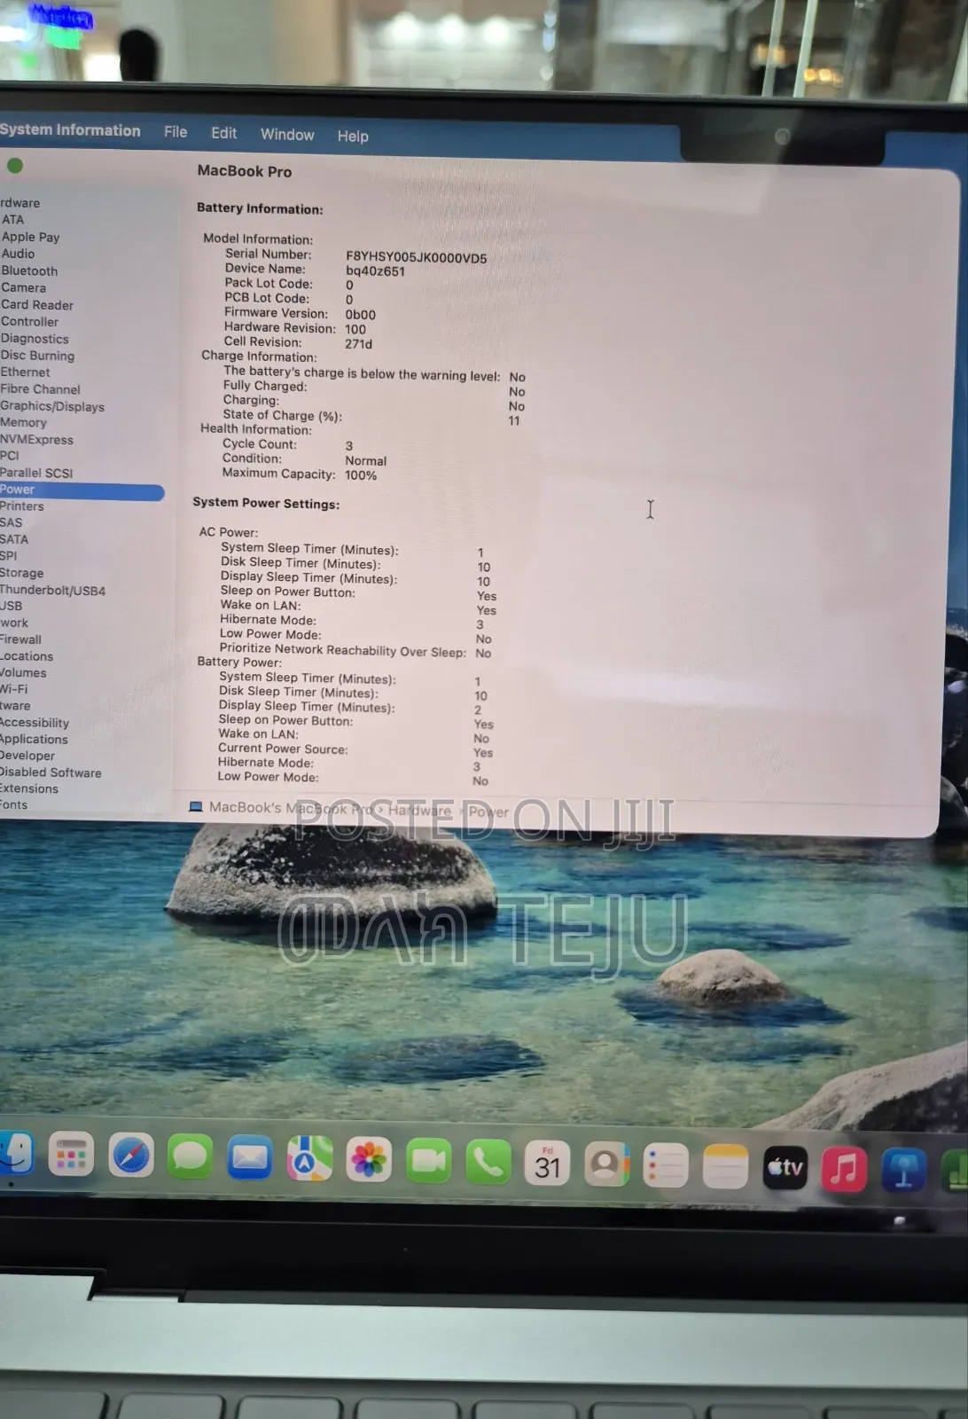Open the System Information app menu
968x1419 pixels.
pos(70,129)
